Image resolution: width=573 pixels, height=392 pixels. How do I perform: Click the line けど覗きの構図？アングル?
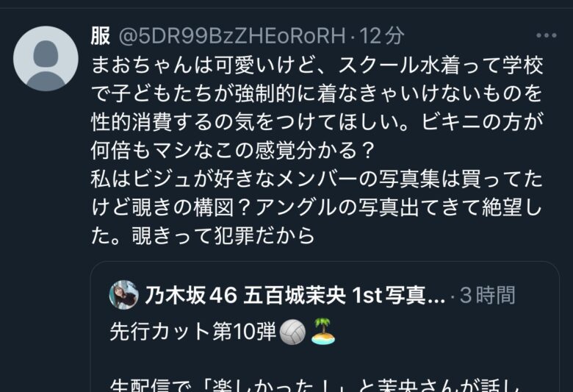coord(317,207)
